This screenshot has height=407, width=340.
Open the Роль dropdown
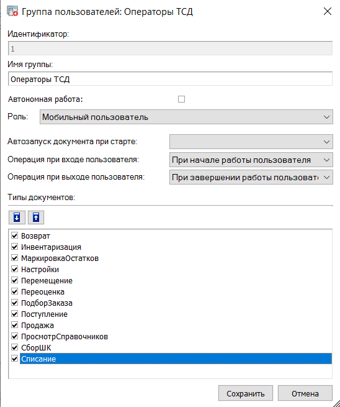tap(186, 117)
